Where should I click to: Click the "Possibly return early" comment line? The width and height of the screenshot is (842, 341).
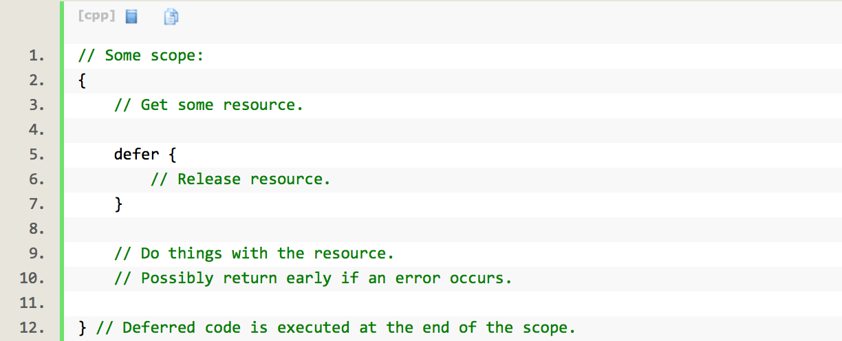point(314,278)
